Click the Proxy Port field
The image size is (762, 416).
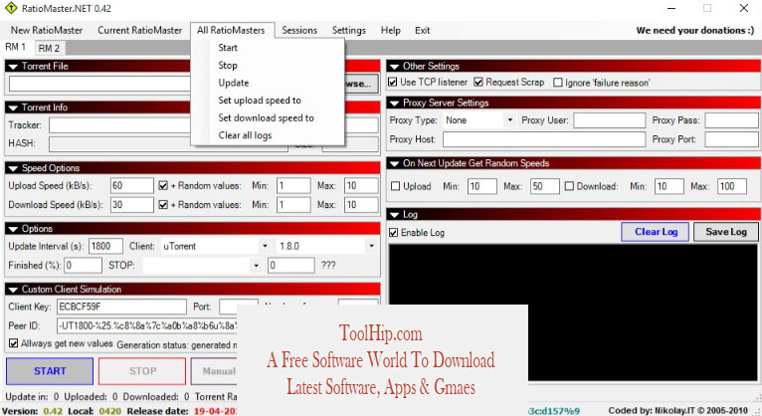click(732, 139)
